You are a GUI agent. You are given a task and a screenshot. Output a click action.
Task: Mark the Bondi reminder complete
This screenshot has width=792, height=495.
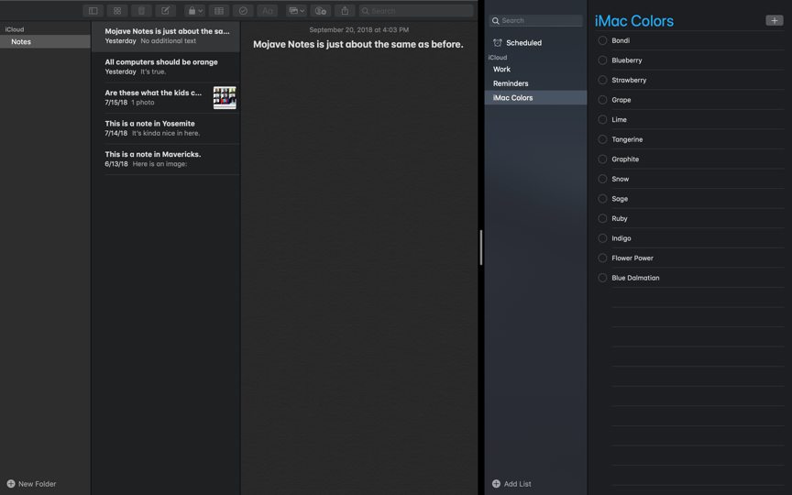[602, 40]
